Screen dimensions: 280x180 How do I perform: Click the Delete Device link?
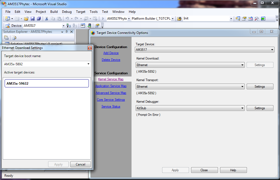tap(111, 60)
